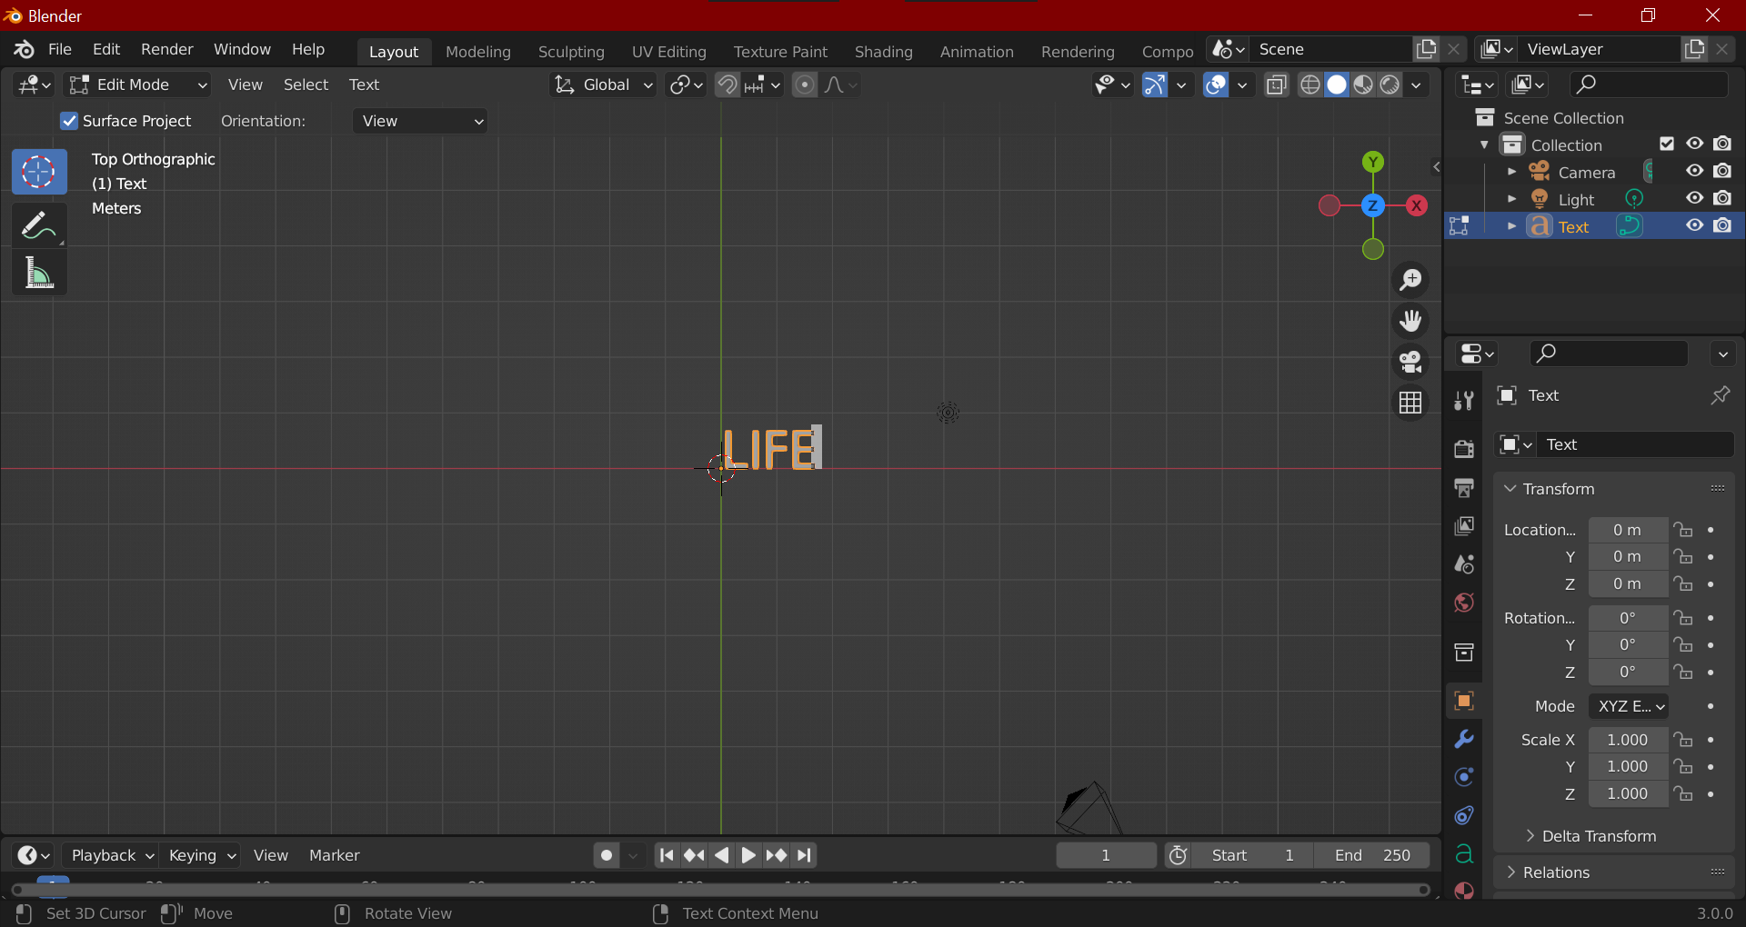Toggle snapping magnet icon

(x=727, y=85)
